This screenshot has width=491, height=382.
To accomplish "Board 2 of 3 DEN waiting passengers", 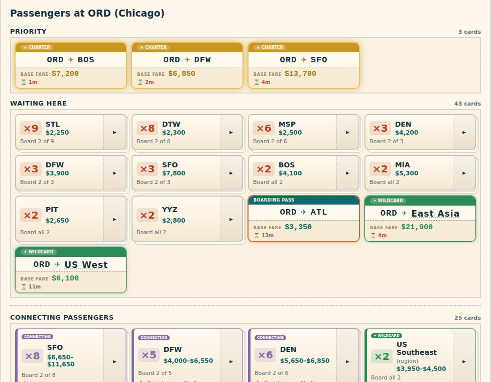I will point(409,132).
